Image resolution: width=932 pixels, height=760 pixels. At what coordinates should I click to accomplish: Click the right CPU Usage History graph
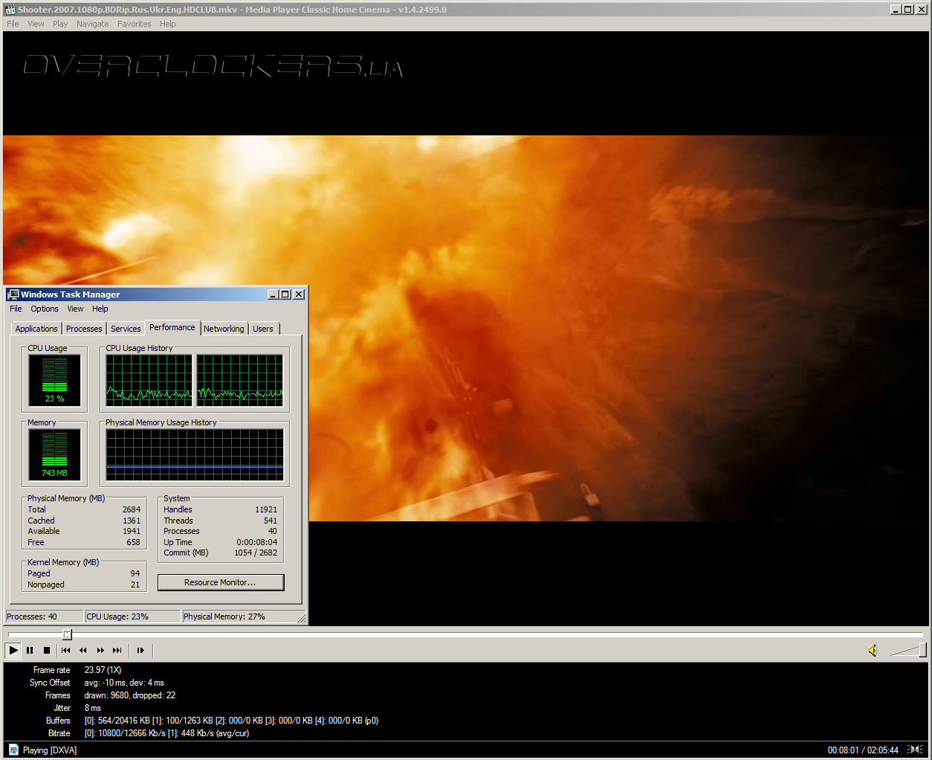pyautogui.click(x=239, y=380)
